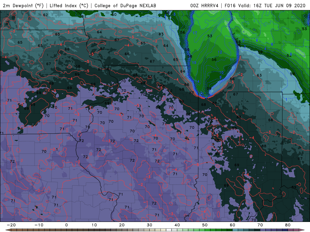This screenshot has height=232, width=310.
Task: Click the 50 label on the color scale legend
Action: (x=205, y=225)
